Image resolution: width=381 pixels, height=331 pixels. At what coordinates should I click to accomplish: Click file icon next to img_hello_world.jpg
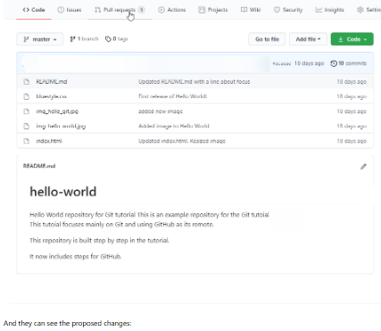pyautogui.click(x=27, y=126)
